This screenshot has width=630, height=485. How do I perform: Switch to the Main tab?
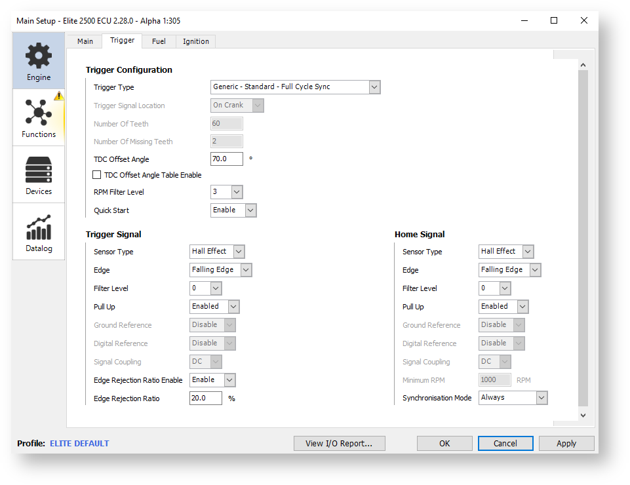[85, 41]
